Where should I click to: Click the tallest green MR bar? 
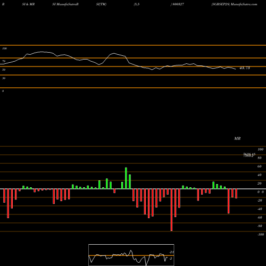[126, 178]
